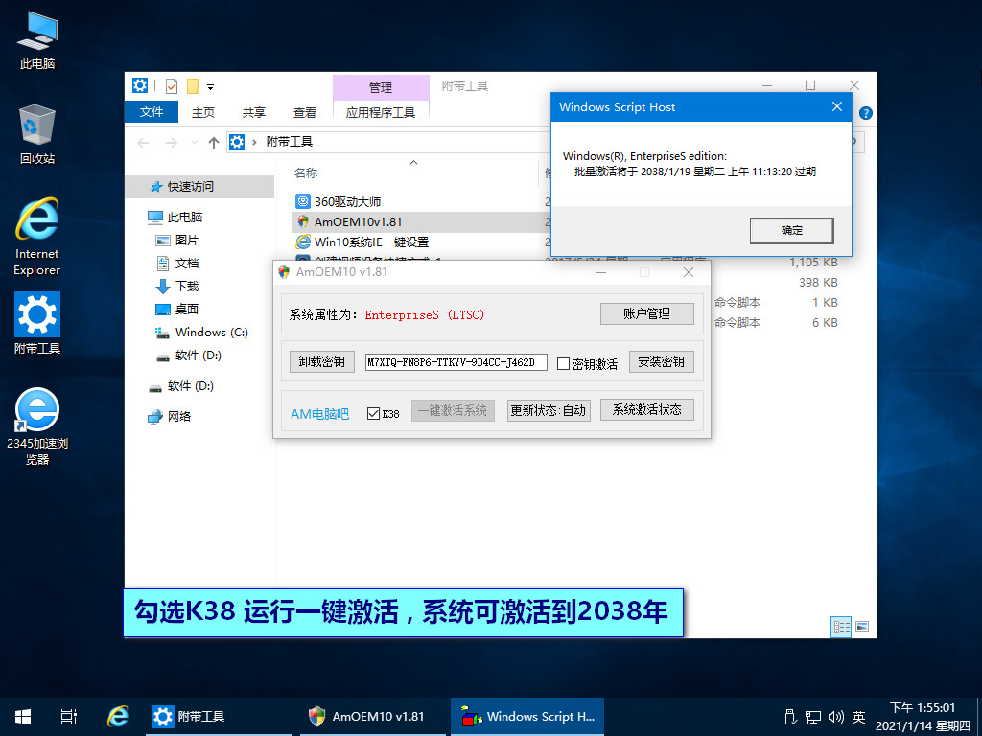Switch to the 查看 ribbon tab
Image resolution: width=982 pixels, height=736 pixels.
tap(304, 112)
